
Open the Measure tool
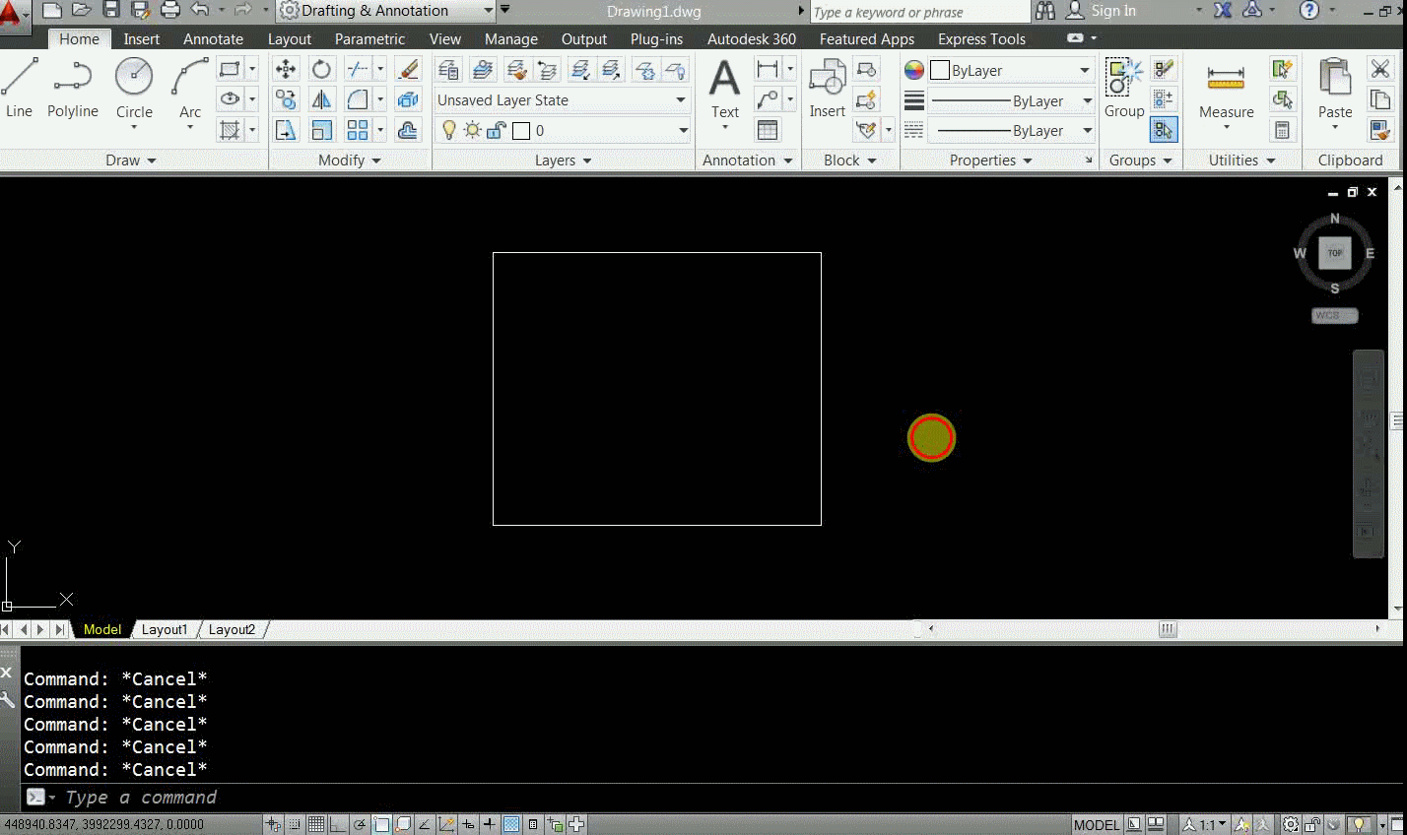[x=1226, y=91]
